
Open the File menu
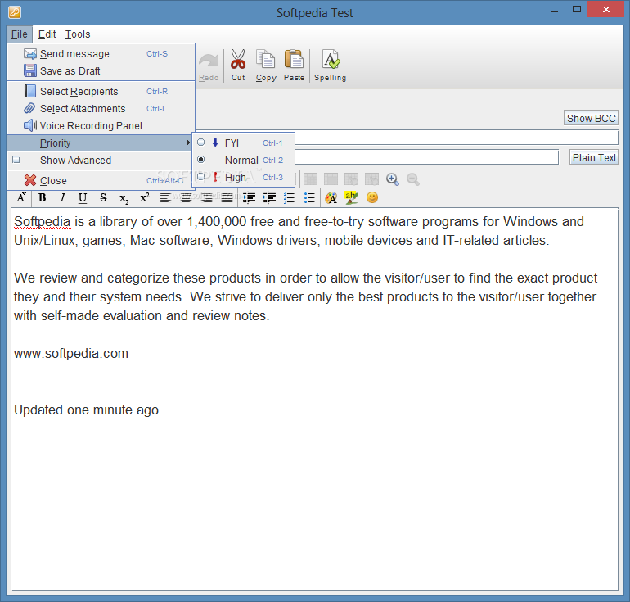coord(20,34)
